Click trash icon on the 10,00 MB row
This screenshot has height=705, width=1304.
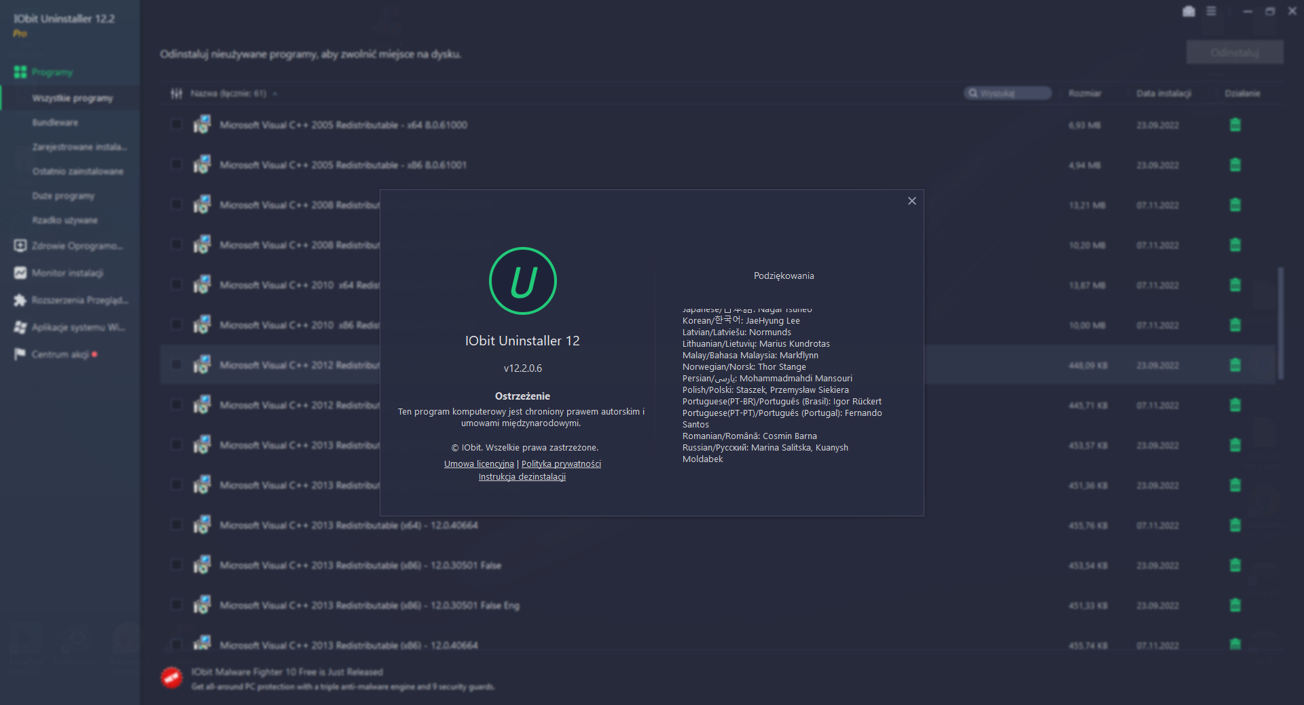(x=1235, y=325)
